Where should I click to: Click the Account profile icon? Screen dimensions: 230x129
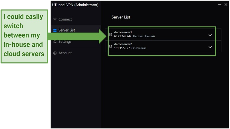click(x=55, y=53)
